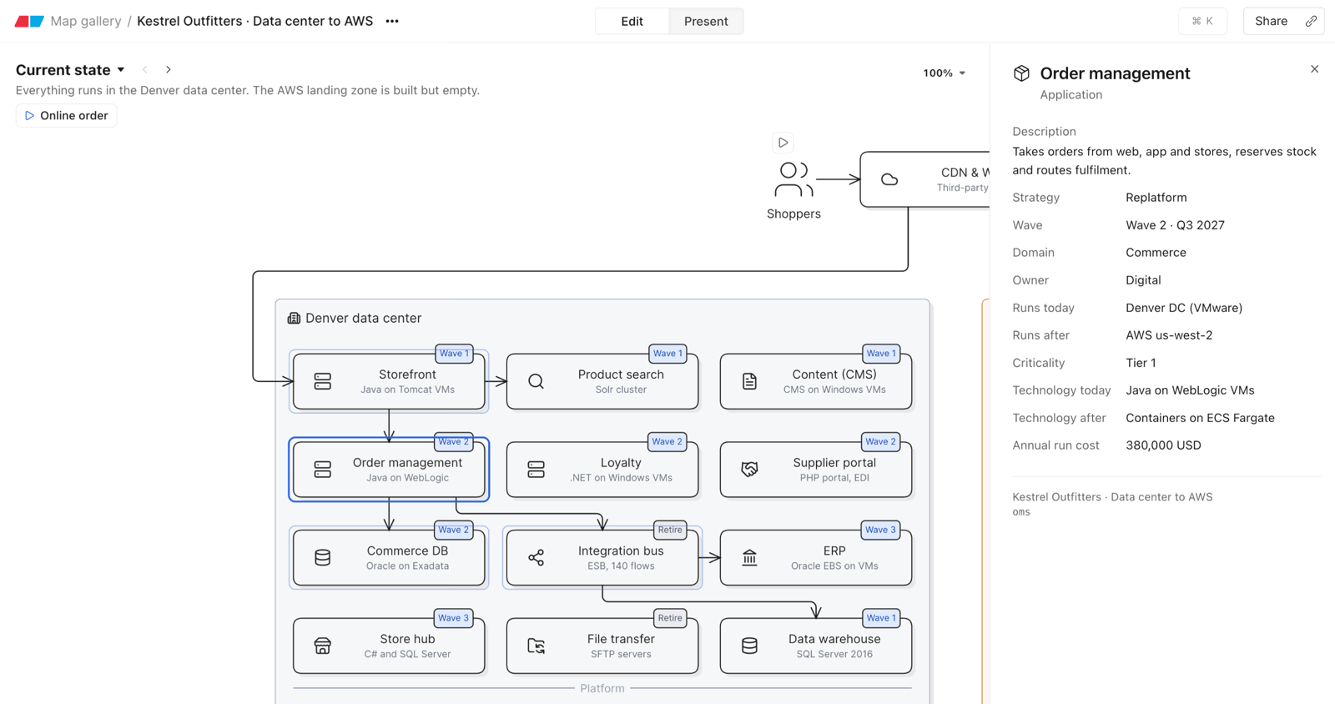Play the Online order flow
This screenshot has height=704, width=1335.
(67, 116)
